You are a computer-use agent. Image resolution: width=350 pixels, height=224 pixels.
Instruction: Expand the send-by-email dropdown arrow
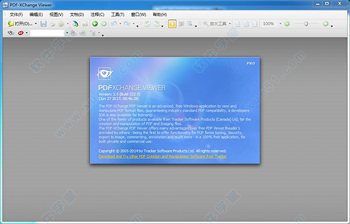coord(68,24)
